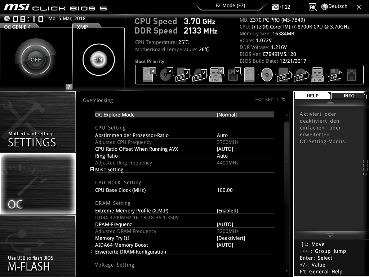Click the settings list scrollbar thumb
Image resolution: width=369 pixels, height=277 pixels.
286,163
